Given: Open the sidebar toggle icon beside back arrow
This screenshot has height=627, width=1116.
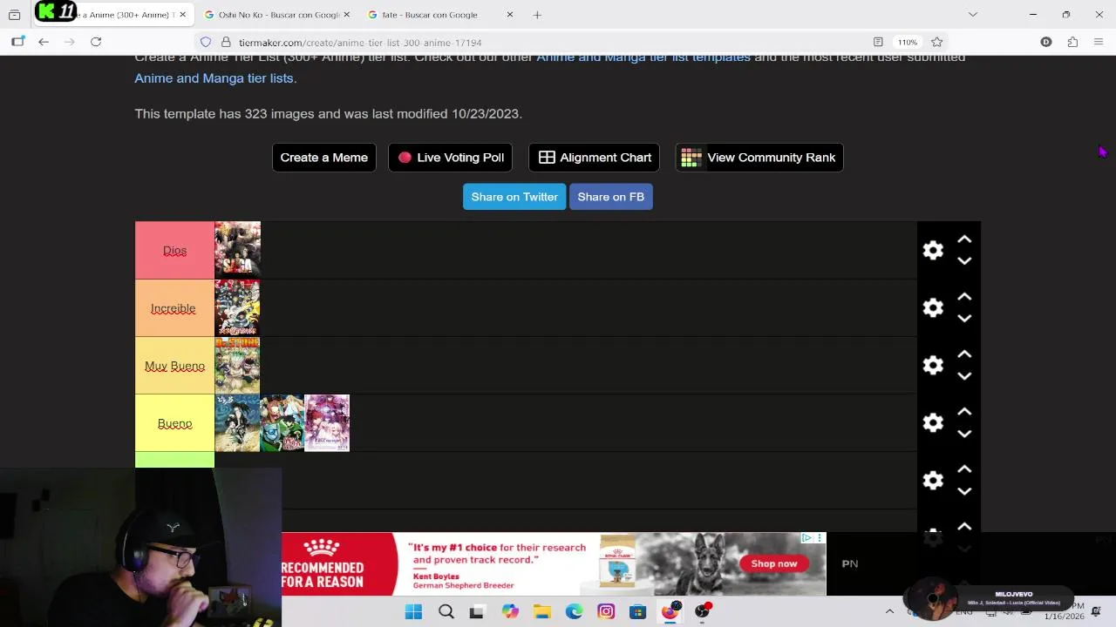Looking at the screenshot, I should coord(17,42).
